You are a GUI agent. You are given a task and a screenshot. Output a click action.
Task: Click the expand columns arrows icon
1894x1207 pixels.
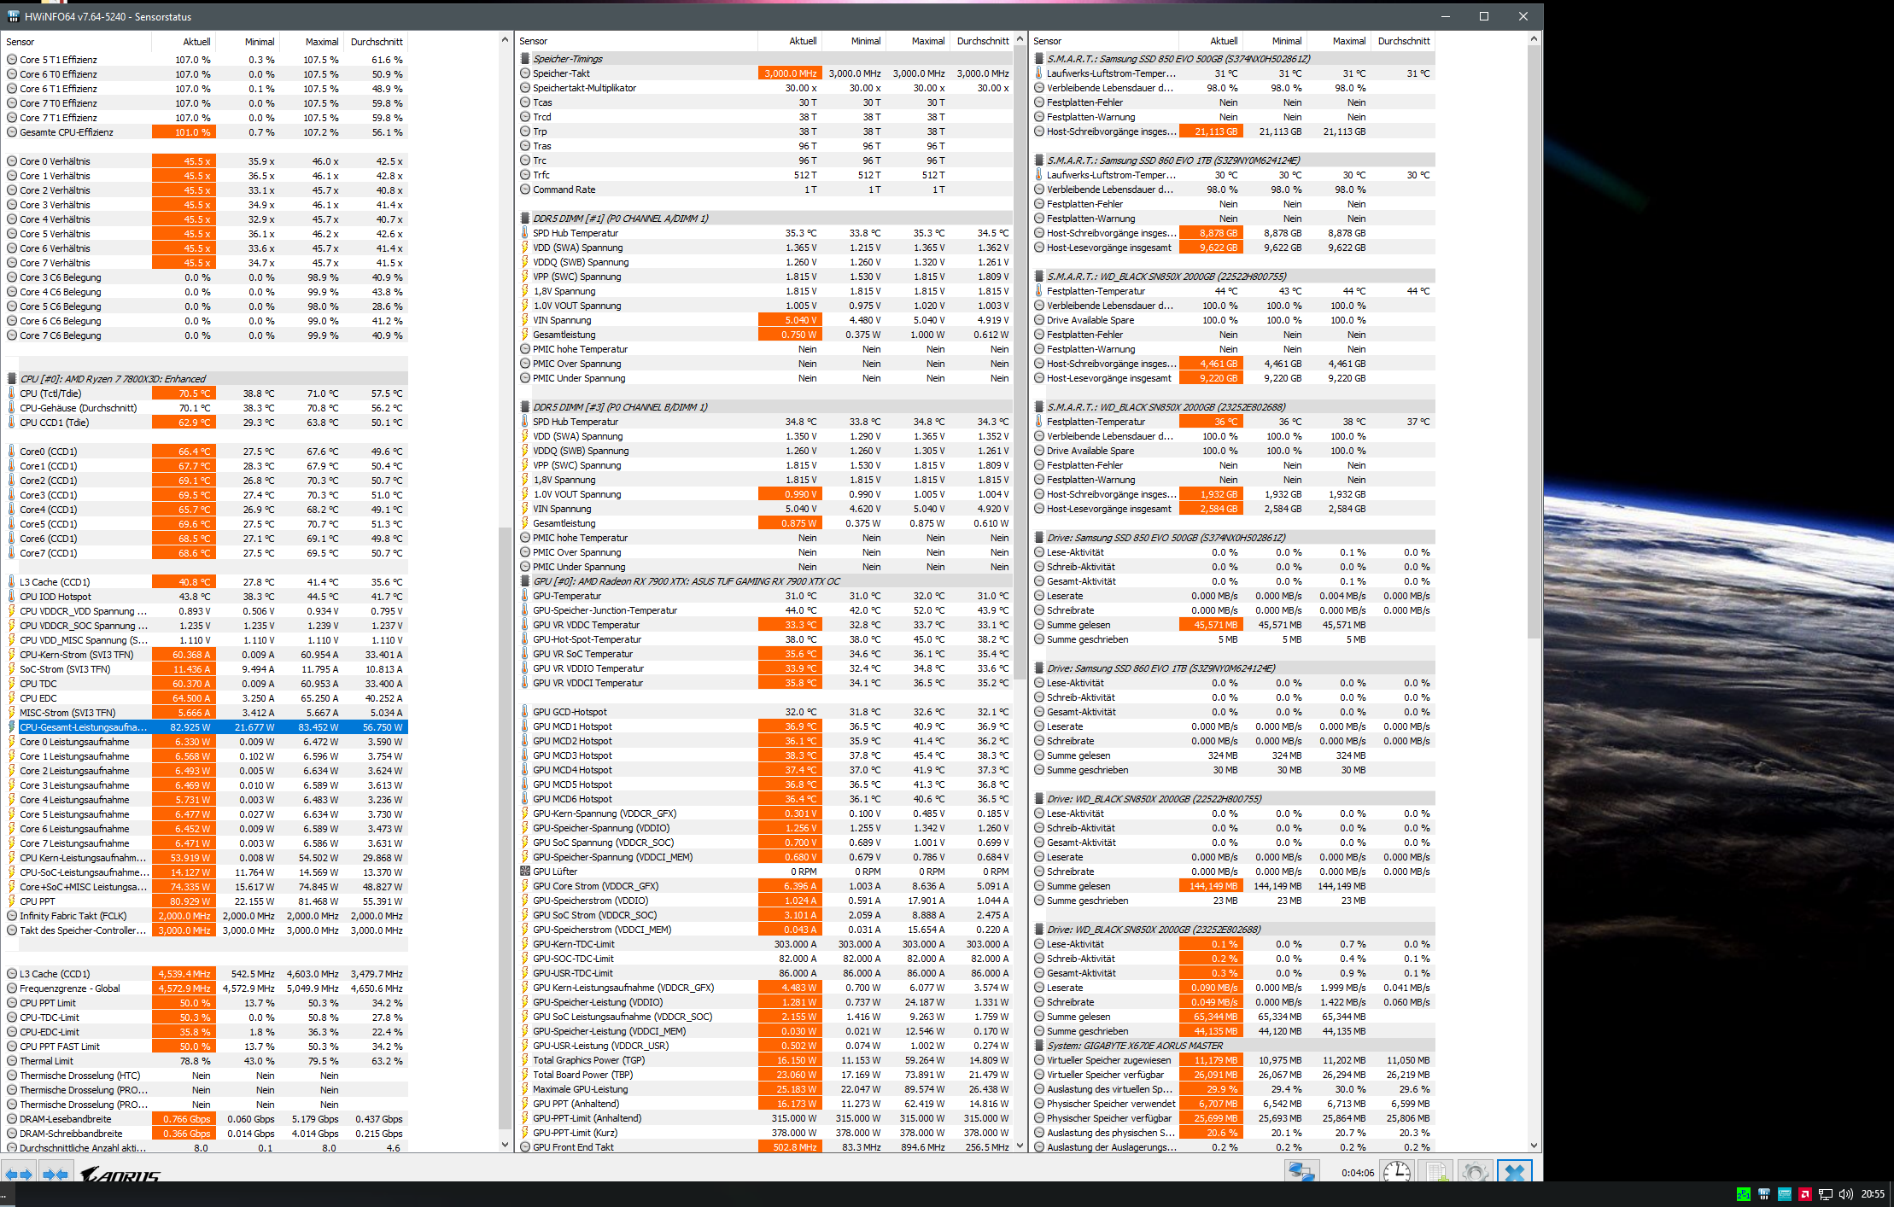tap(19, 1175)
